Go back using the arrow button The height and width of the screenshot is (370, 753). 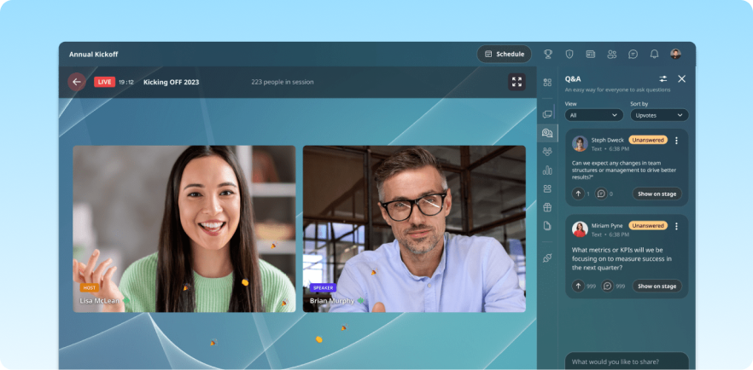77,82
